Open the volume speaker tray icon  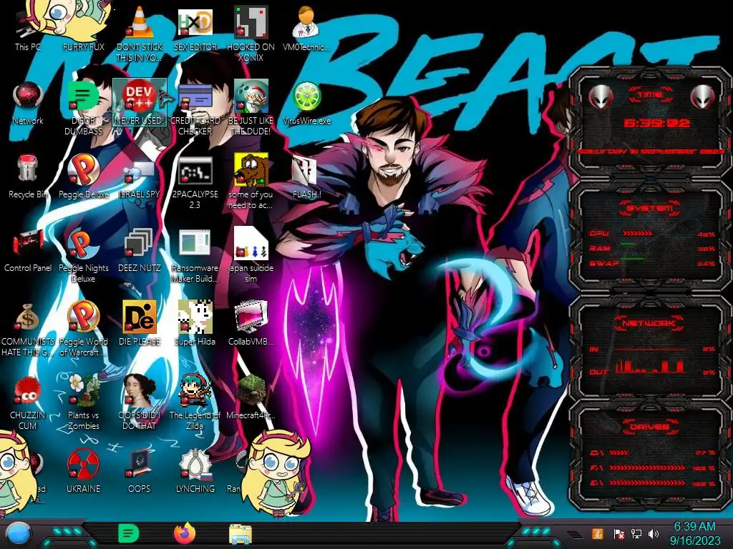(x=654, y=533)
